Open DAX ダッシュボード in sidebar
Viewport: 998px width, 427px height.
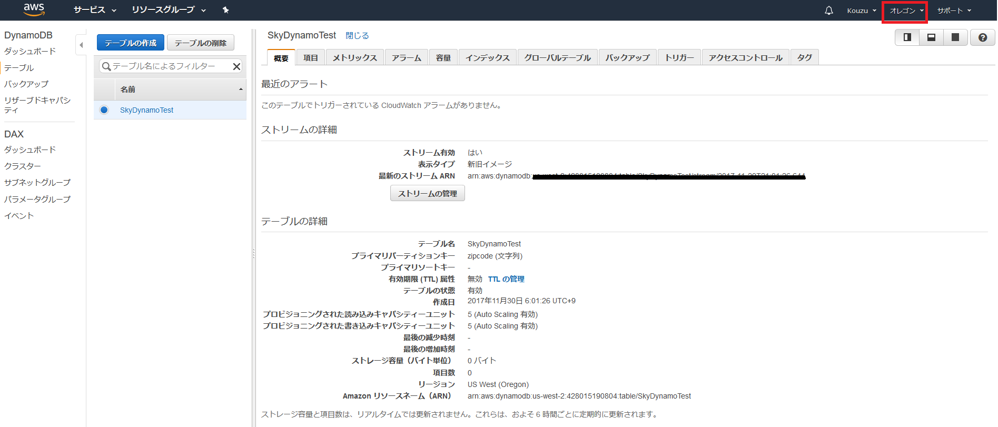pos(30,150)
